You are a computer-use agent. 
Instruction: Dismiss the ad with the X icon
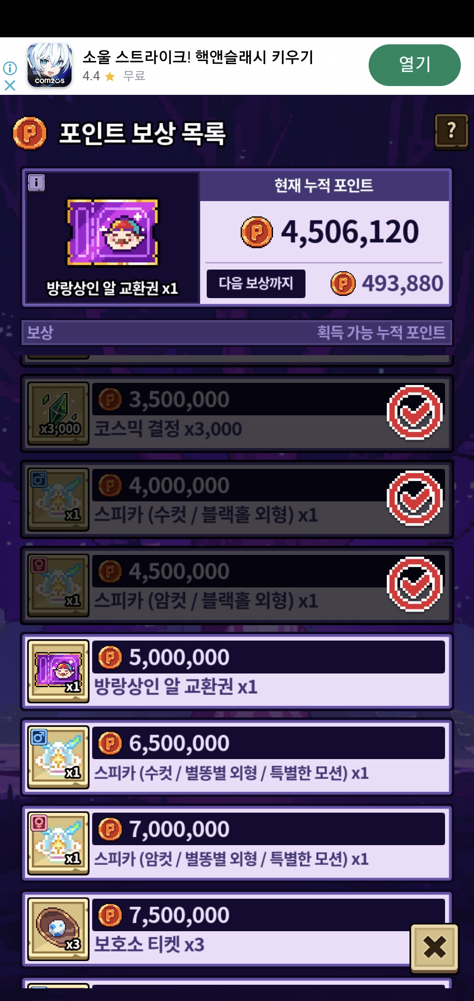(x=10, y=85)
